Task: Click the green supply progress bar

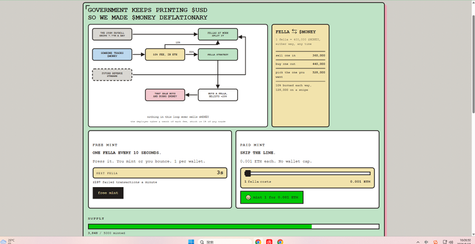Action: point(234,227)
